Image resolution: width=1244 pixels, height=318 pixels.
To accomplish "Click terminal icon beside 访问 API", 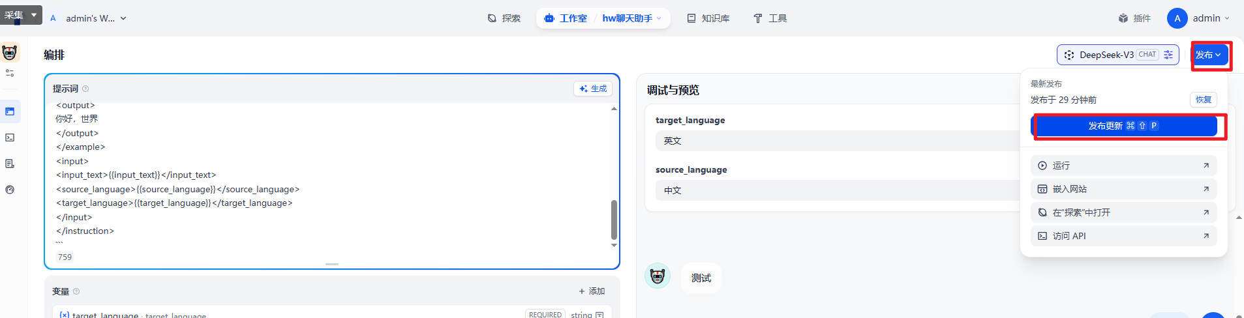I will click(1042, 236).
